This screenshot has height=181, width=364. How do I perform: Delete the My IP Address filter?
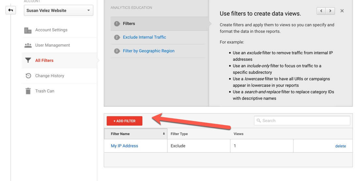[x=341, y=146]
